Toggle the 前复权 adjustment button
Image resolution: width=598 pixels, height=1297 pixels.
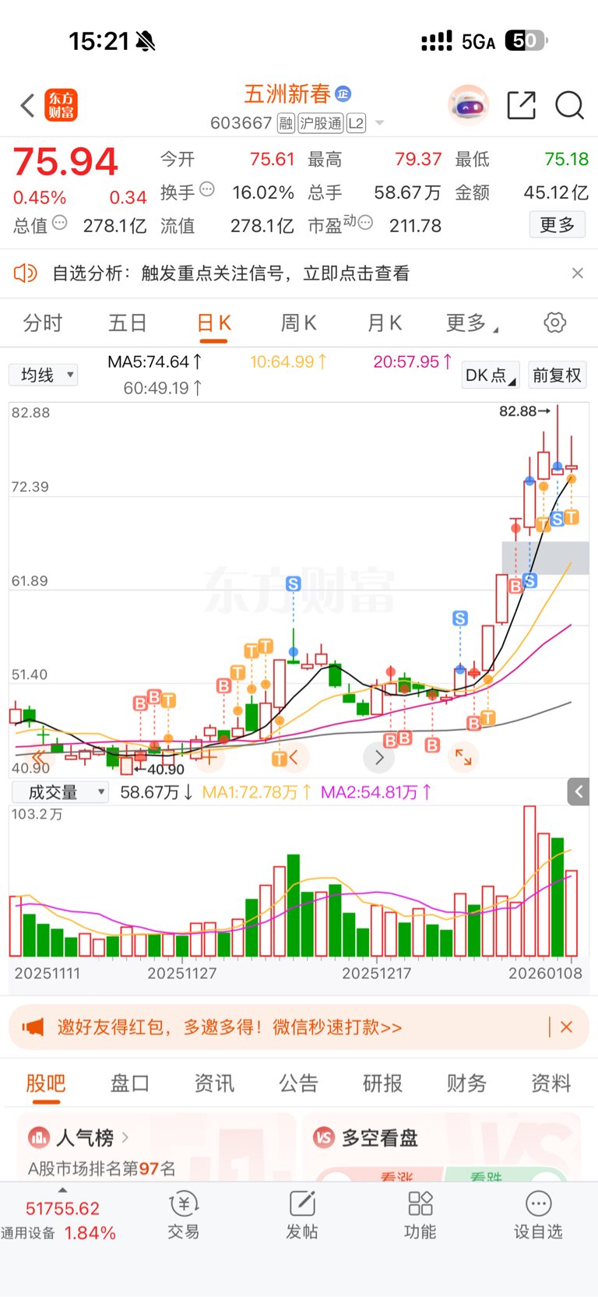(557, 375)
